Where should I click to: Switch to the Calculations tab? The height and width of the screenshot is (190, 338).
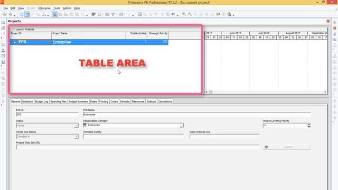pyautogui.click(x=165, y=101)
